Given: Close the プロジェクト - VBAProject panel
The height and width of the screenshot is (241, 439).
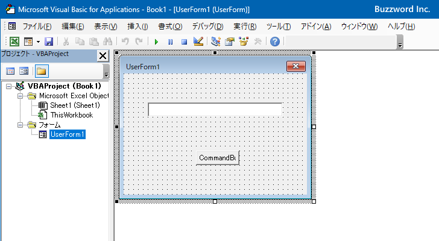Looking at the screenshot, I should (103, 55).
